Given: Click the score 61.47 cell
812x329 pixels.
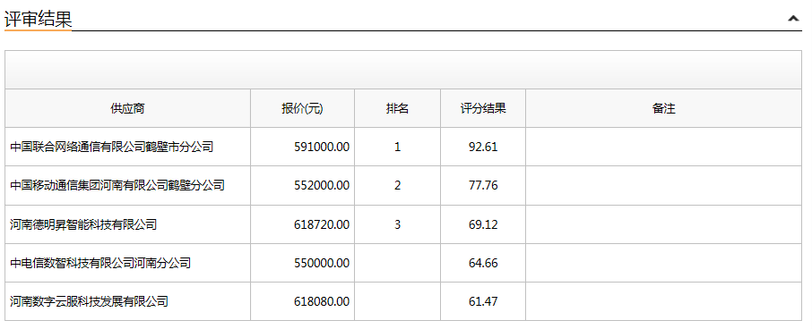Looking at the screenshot, I should click(483, 301).
